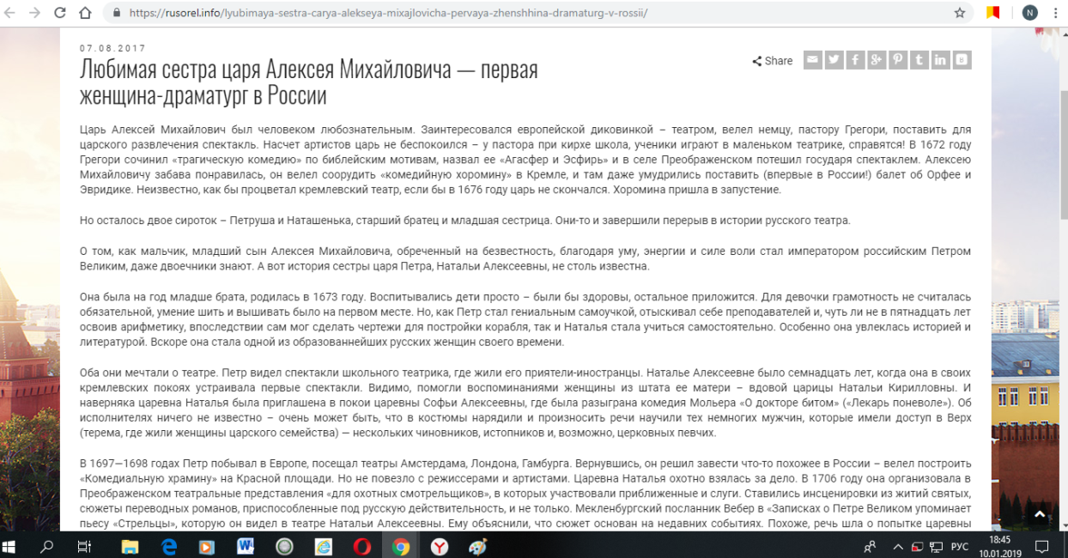
Task: Share article on Blogger
Action: pos(962,60)
